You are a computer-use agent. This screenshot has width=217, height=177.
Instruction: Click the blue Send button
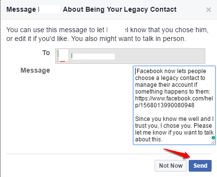coord(200,166)
